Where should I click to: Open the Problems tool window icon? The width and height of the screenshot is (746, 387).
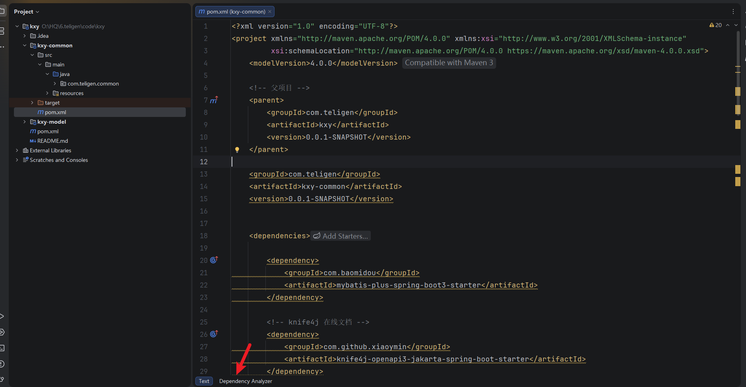pyautogui.click(x=2, y=364)
